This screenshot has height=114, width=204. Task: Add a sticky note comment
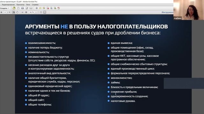(40, 8)
